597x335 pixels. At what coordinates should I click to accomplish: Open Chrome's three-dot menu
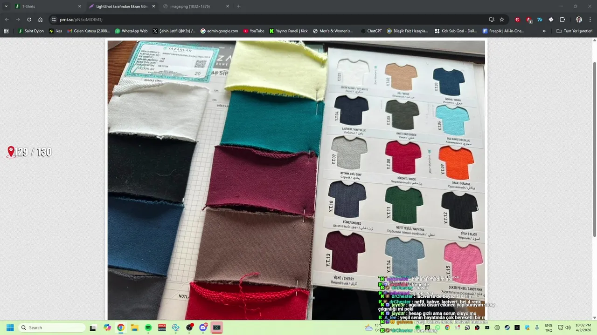(x=590, y=20)
